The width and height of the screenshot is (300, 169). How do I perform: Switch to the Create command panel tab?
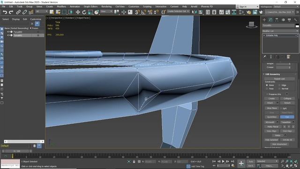[x=264, y=20]
